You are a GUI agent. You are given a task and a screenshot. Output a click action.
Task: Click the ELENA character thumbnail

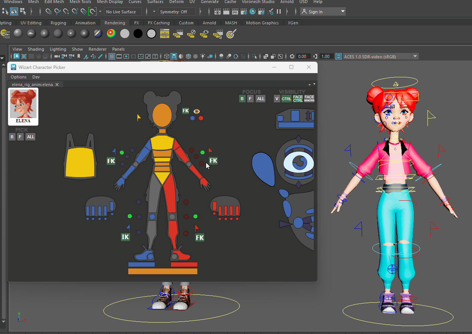(x=23, y=106)
